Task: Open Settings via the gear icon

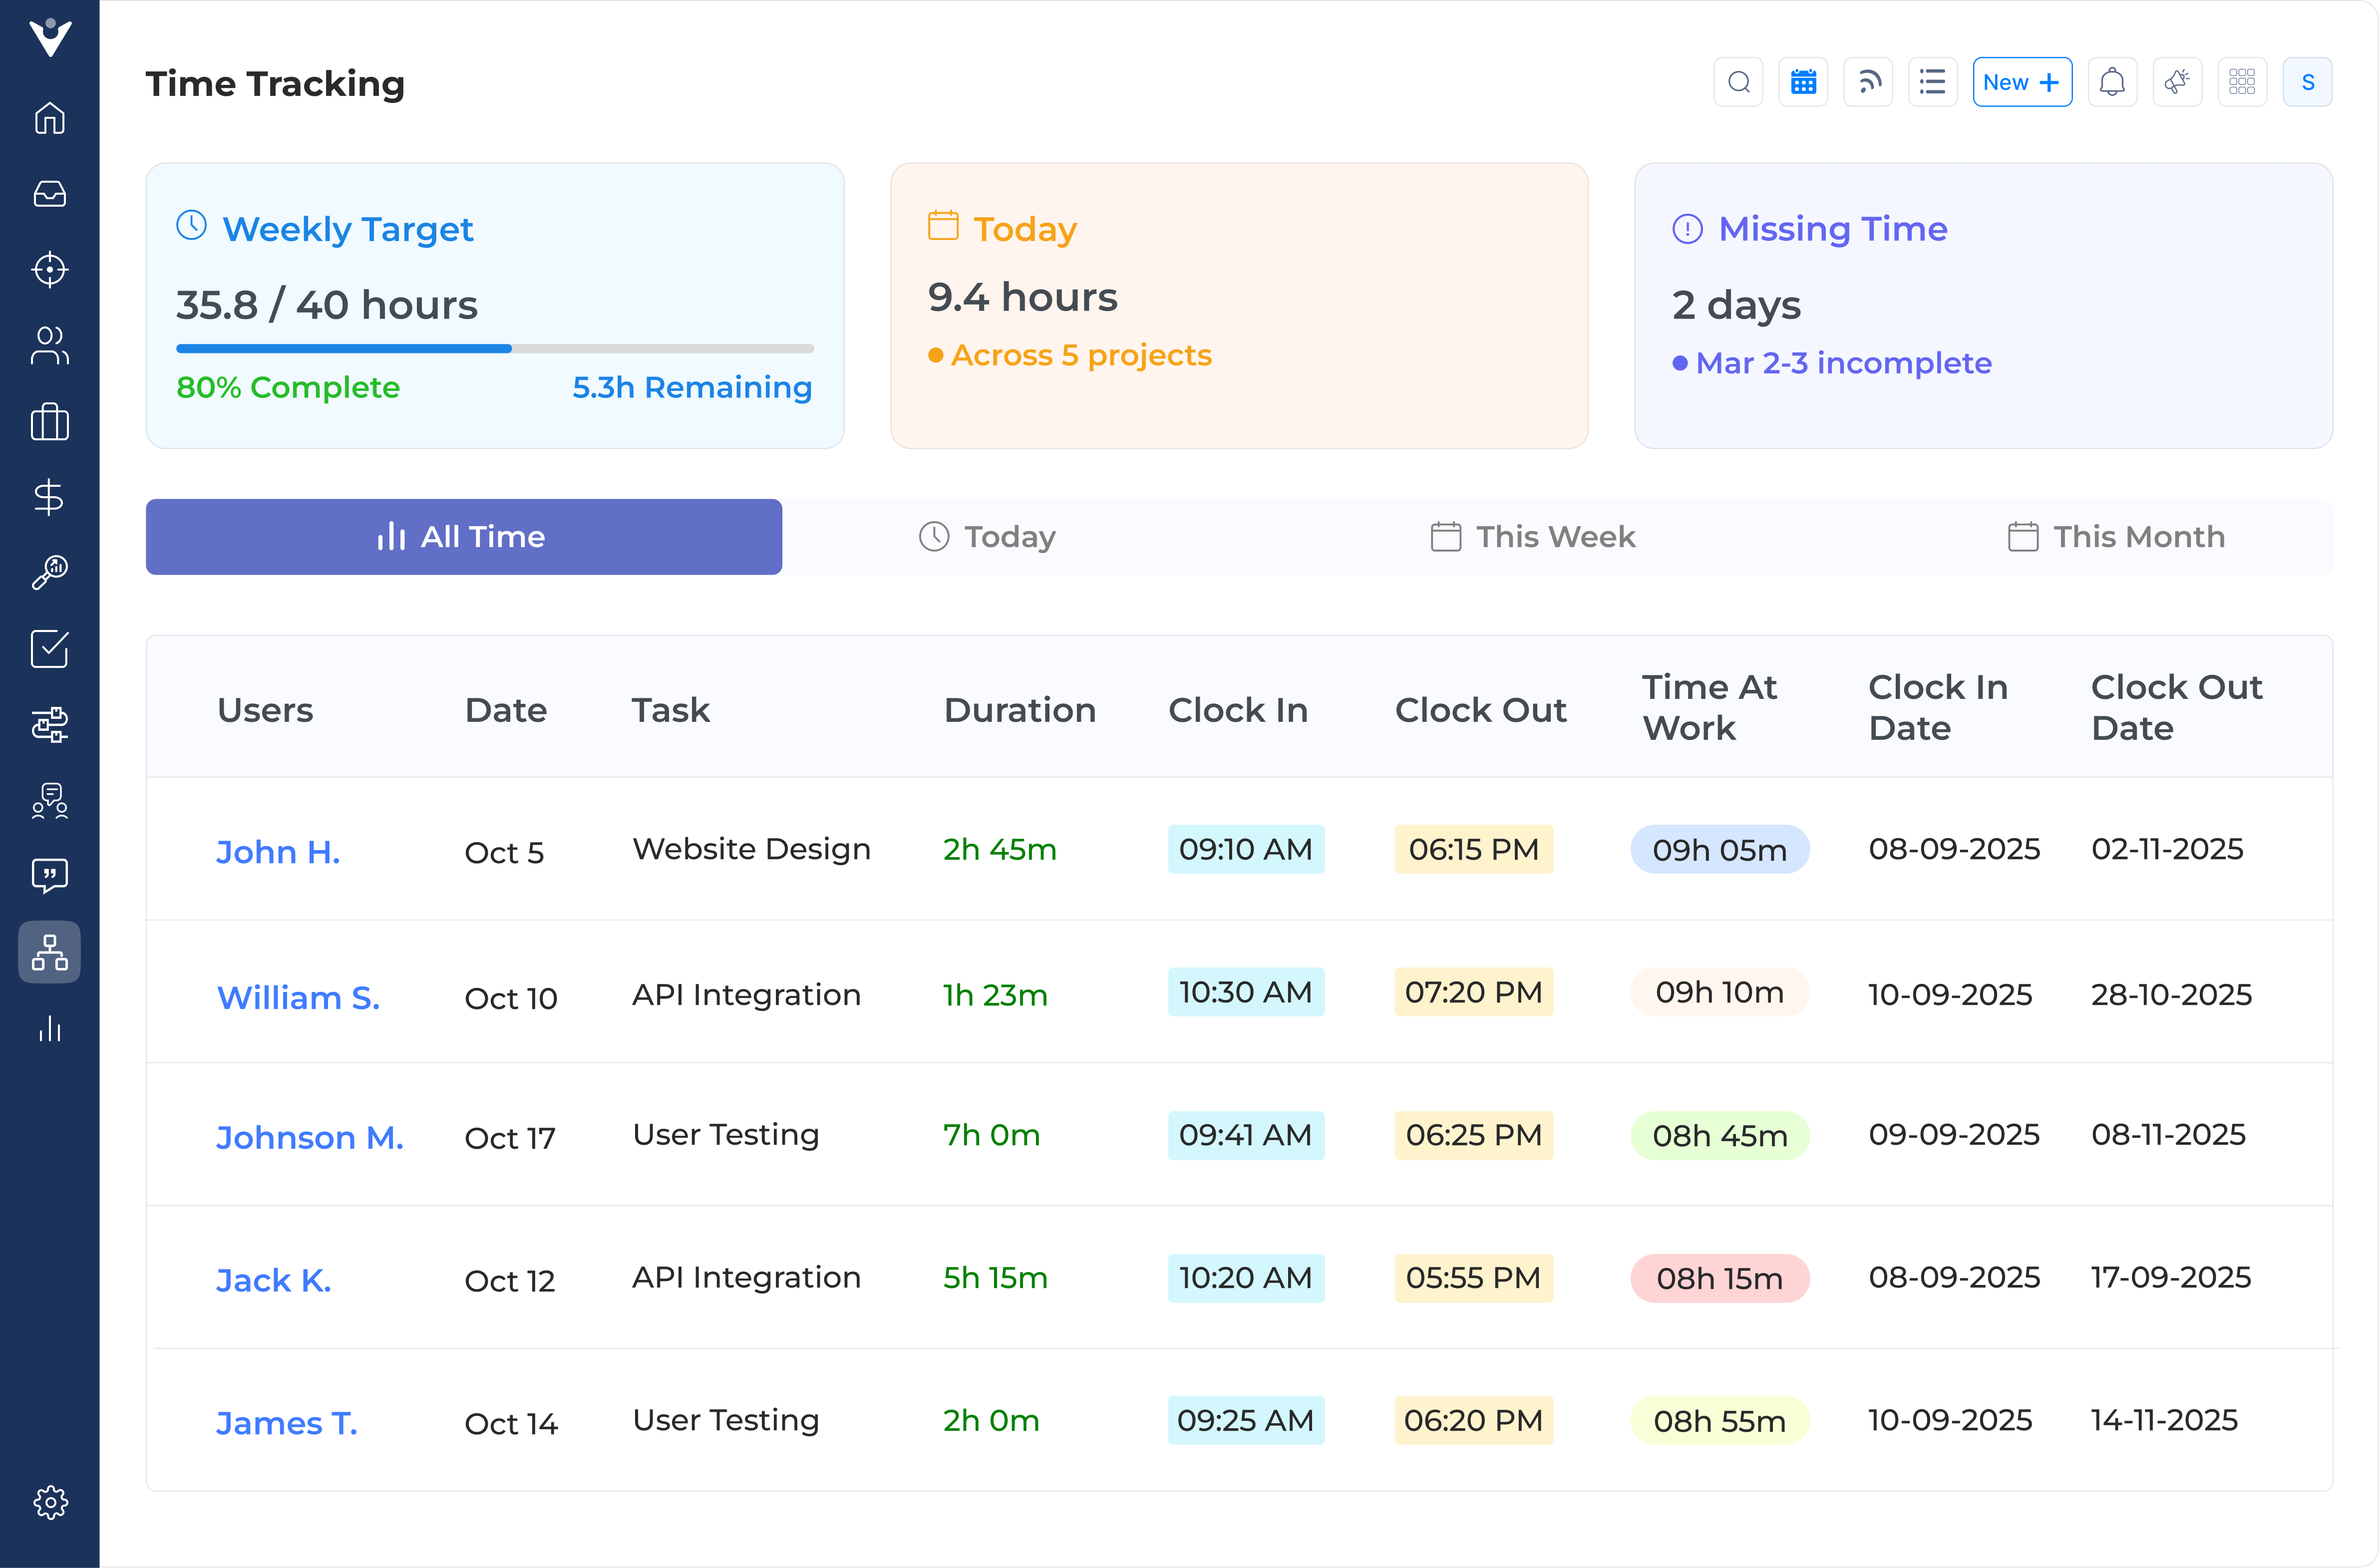Action: pyautogui.click(x=49, y=1502)
